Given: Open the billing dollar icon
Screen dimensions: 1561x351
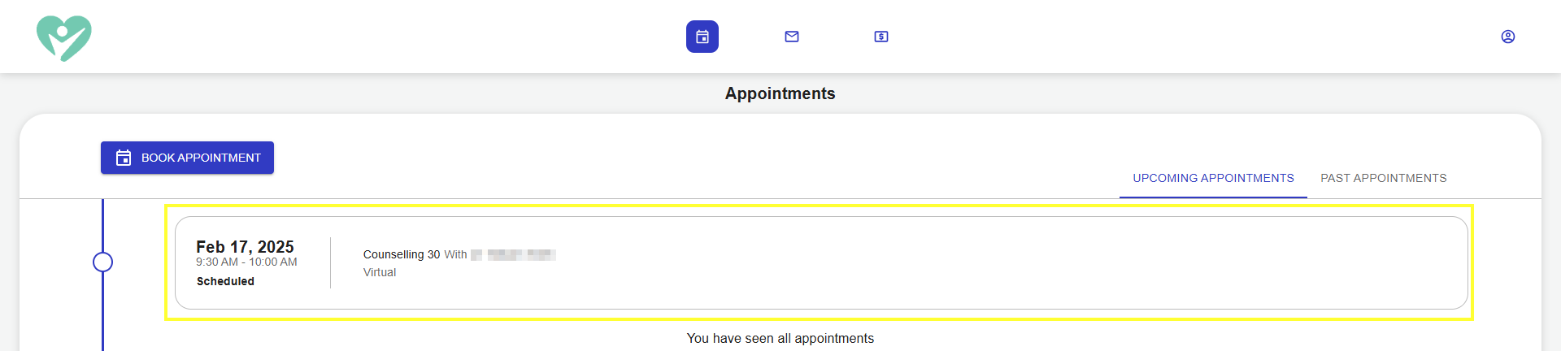Looking at the screenshot, I should pyautogui.click(x=881, y=37).
